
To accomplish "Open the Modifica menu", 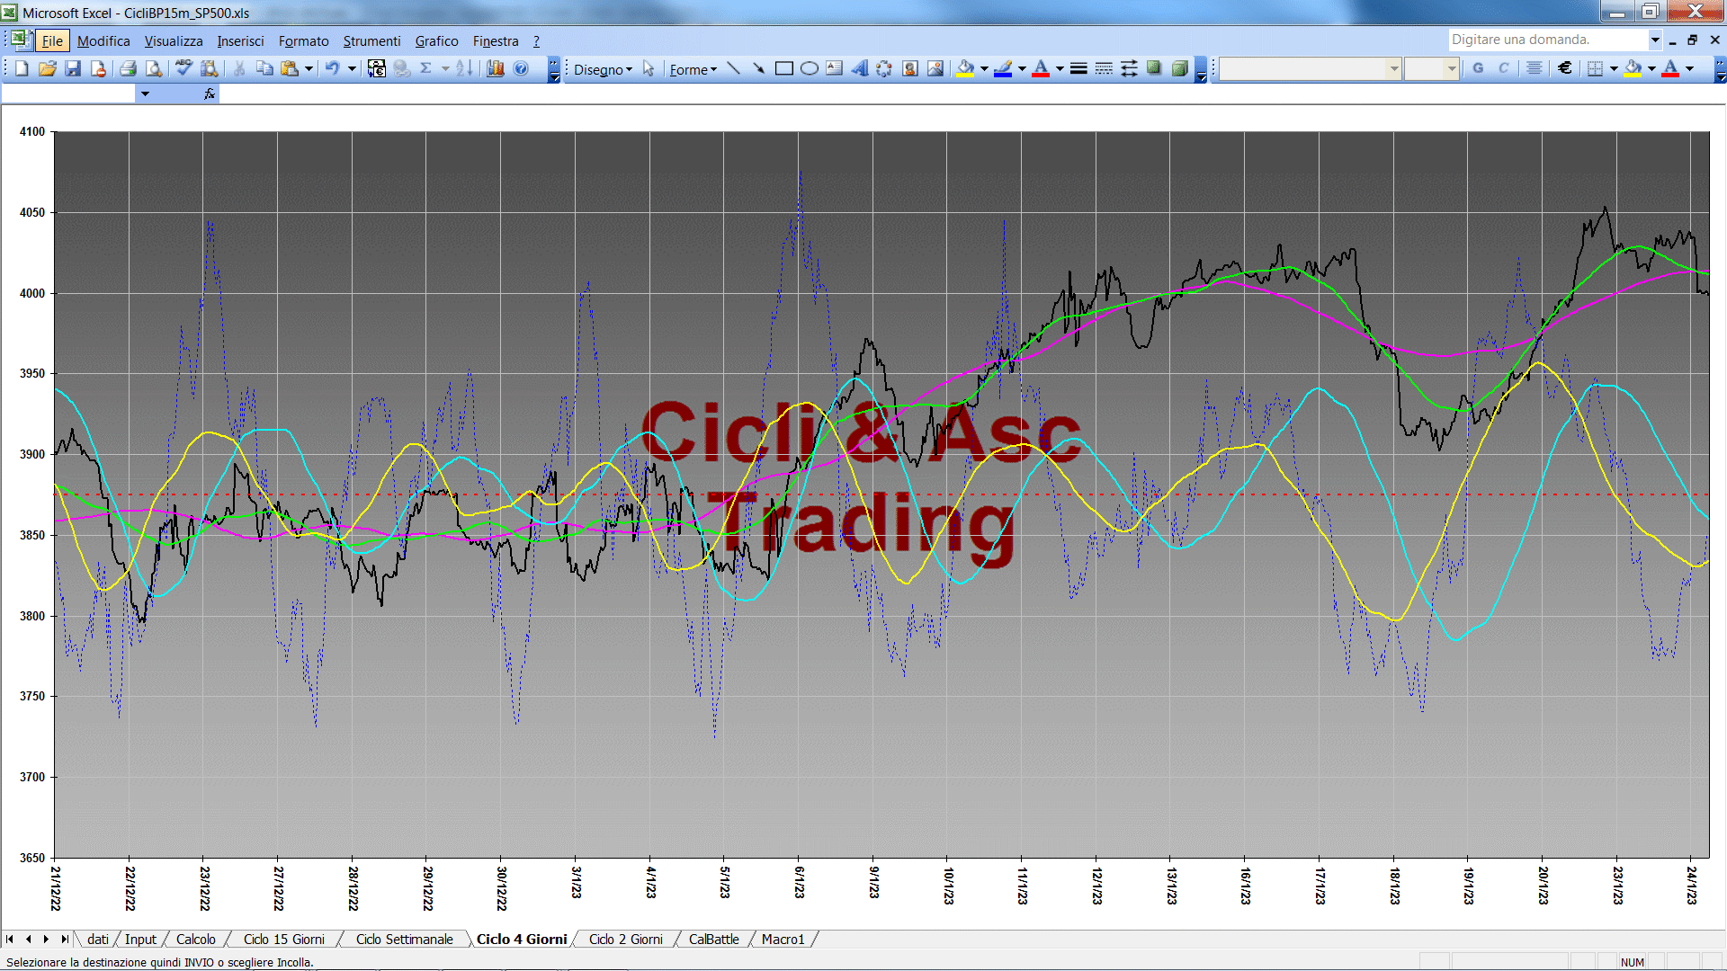I will pos(103,40).
